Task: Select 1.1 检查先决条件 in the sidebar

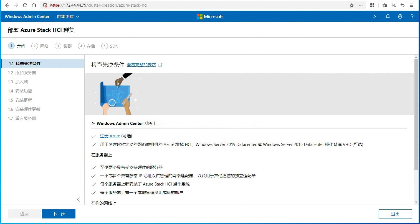Action: [x=43, y=63]
